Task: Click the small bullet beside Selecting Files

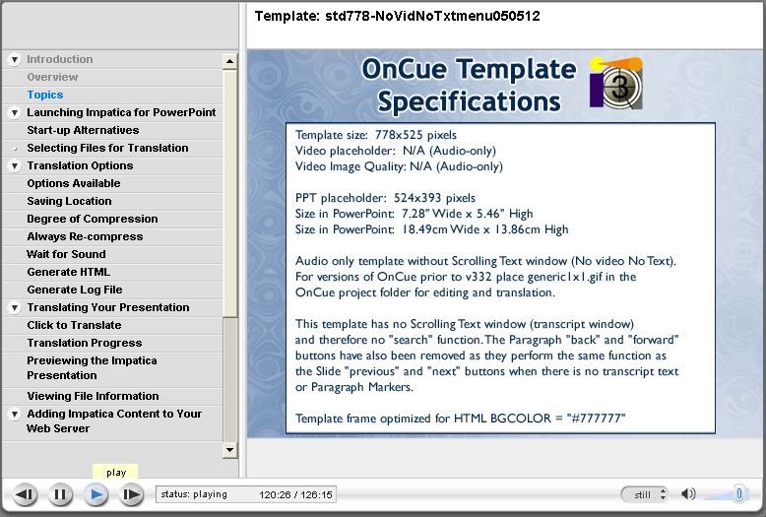Action: pyautogui.click(x=15, y=149)
